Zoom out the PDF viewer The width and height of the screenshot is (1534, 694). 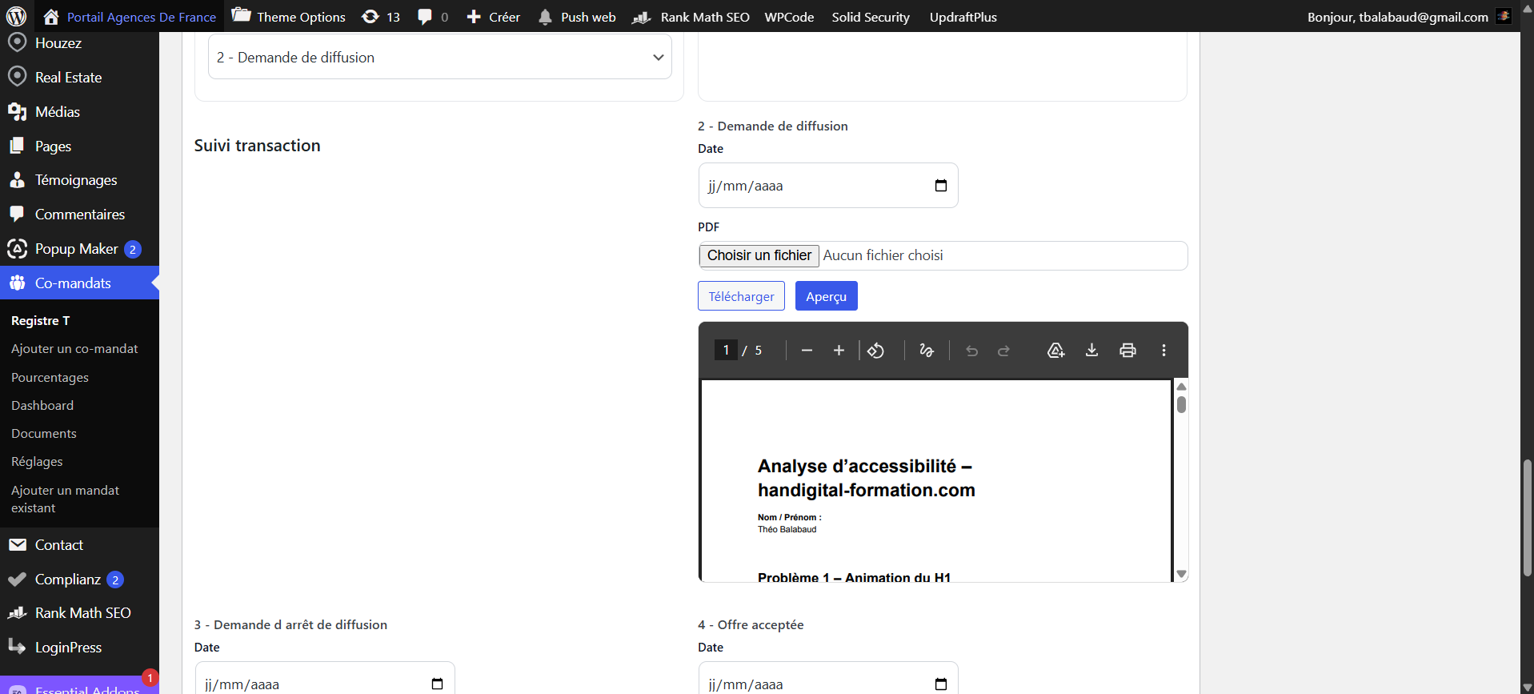tap(807, 351)
